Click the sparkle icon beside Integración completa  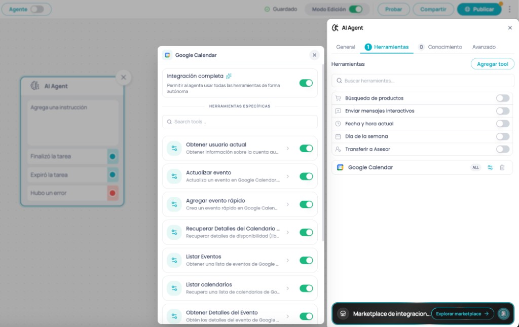point(229,76)
